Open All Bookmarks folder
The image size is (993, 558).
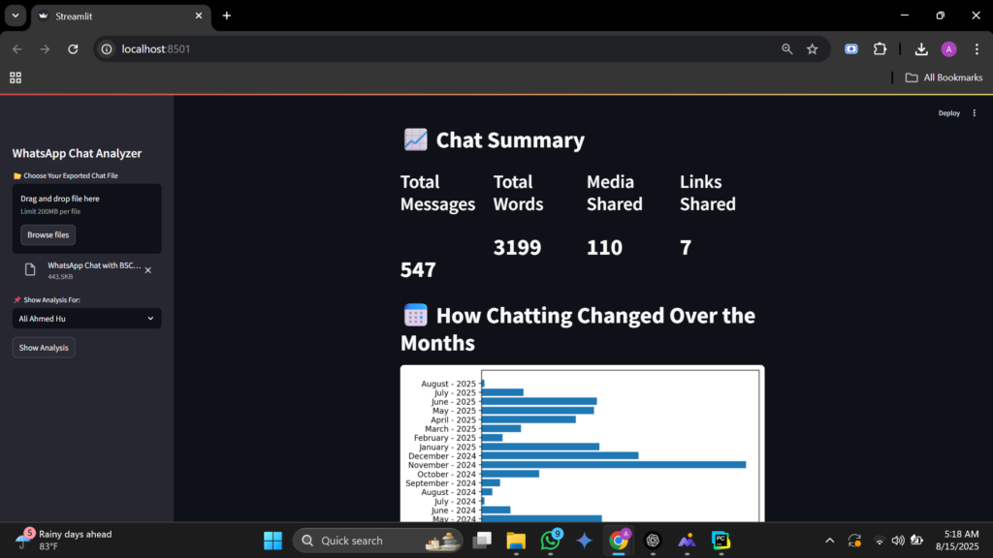coord(944,77)
